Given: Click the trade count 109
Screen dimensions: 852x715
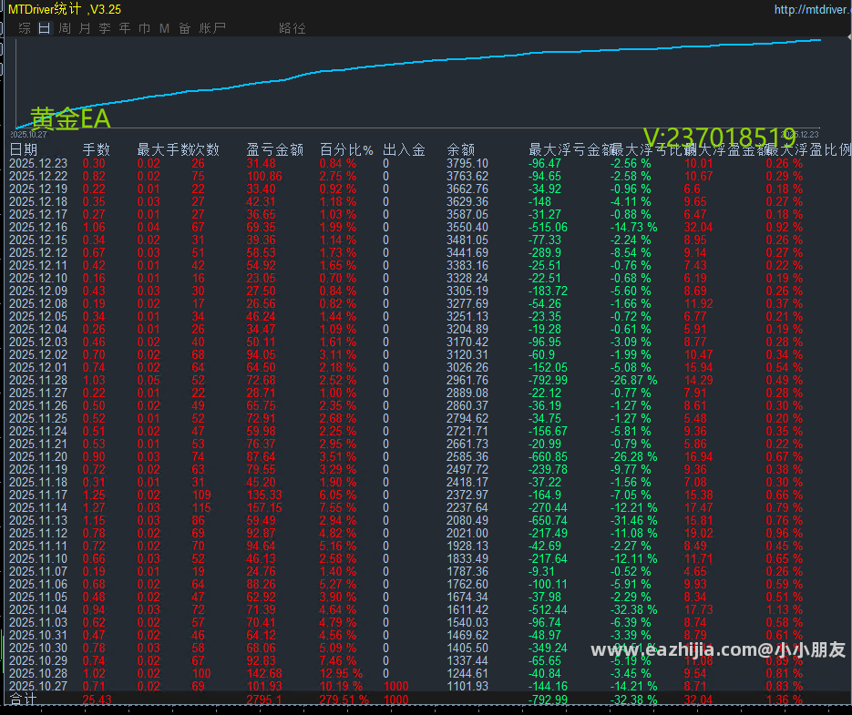Looking at the screenshot, I should point(201,495).
